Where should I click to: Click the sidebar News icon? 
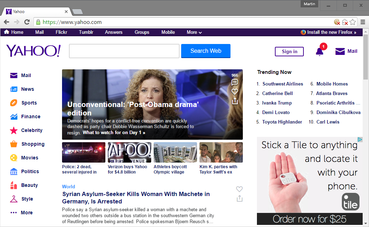click(14, 89)
